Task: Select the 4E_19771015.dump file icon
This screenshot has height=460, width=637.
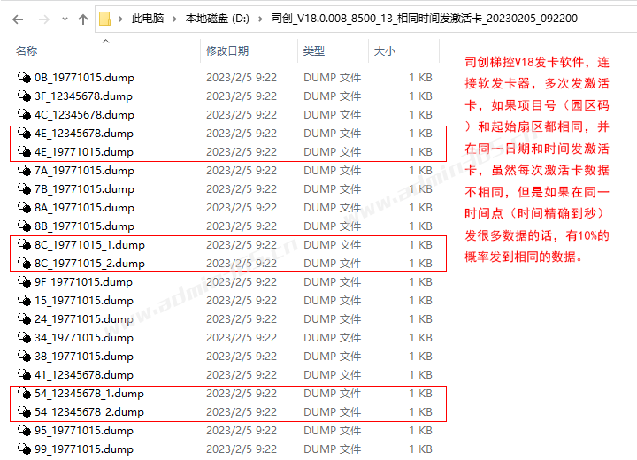Action: click(25, 151)
